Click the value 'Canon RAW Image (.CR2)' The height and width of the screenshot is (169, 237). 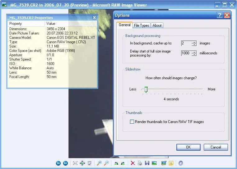point(66,42)
